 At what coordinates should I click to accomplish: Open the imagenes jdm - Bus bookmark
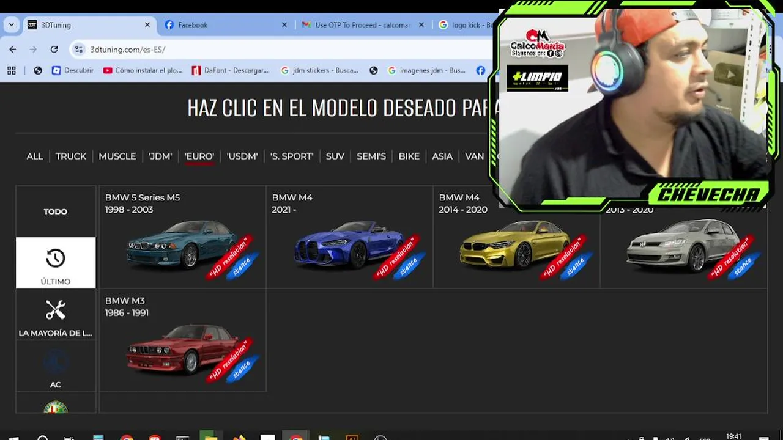pyautogui.click(x=426, y=70)
